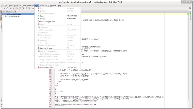Click the Synchronize toolbar icon
Viewport: 193px width, 109px height.
tap(7, 8)
